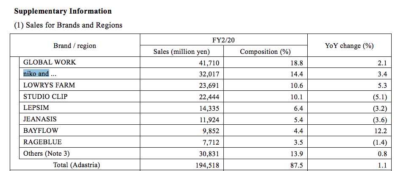398x171 pixels.
Task: Click the Sales (million yen) header
Action: (182, 52)
